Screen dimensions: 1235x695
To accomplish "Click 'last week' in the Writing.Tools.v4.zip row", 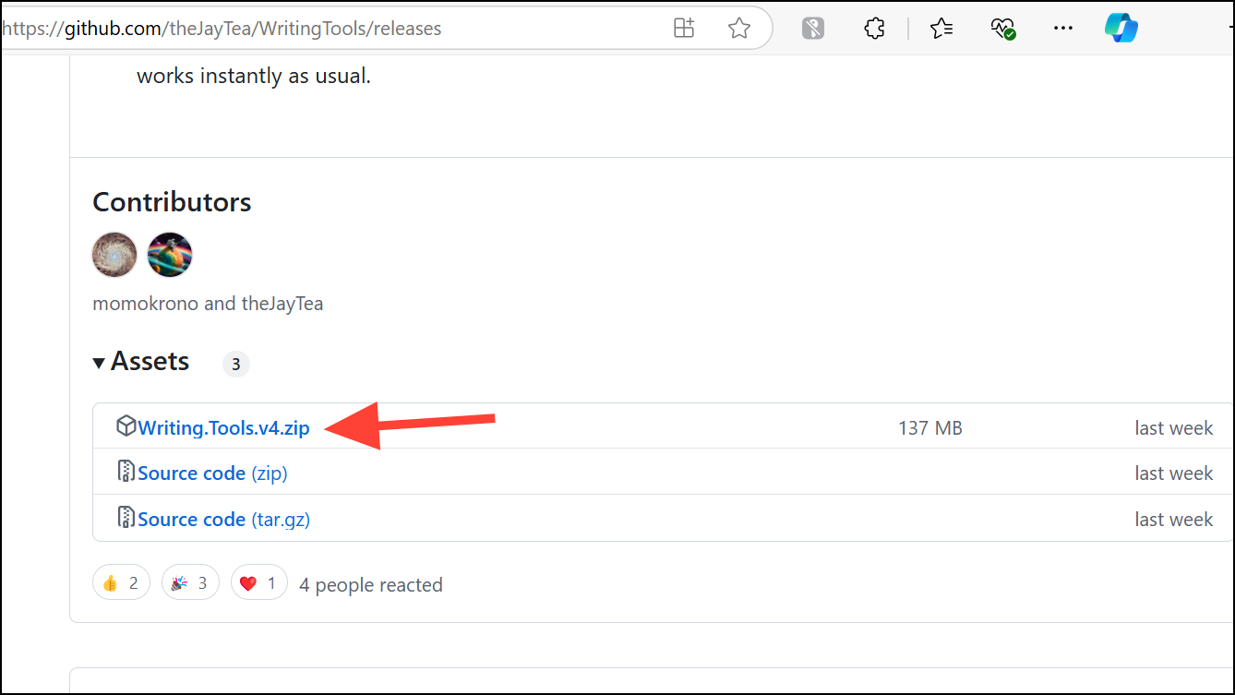I will click(1174, 428).
